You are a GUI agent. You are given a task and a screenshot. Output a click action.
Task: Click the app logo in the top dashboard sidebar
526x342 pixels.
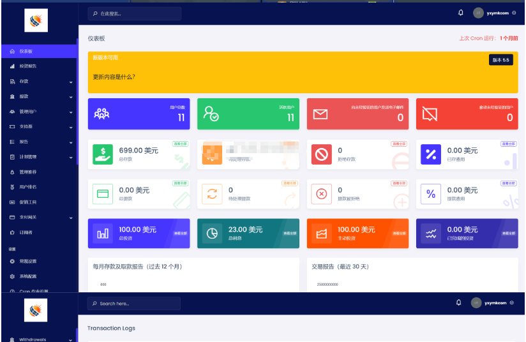tap(36, 20)
